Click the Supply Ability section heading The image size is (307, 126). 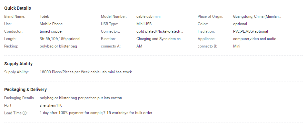pyautogui.click(x=18, y=64)
